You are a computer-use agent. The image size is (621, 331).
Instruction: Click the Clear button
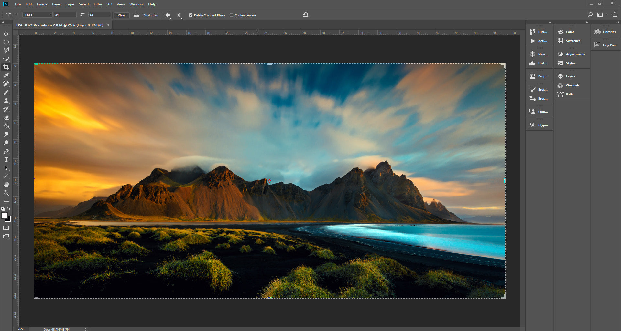coord(122,15)
